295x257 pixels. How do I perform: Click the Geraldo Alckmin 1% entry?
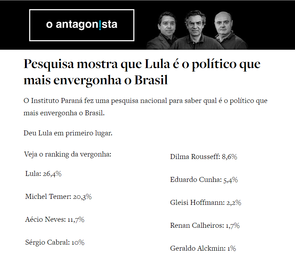tap(203, 248)
